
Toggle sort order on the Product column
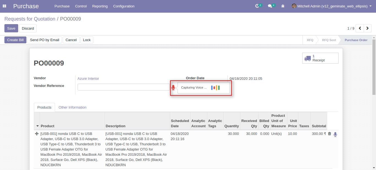tap(47, 126)
